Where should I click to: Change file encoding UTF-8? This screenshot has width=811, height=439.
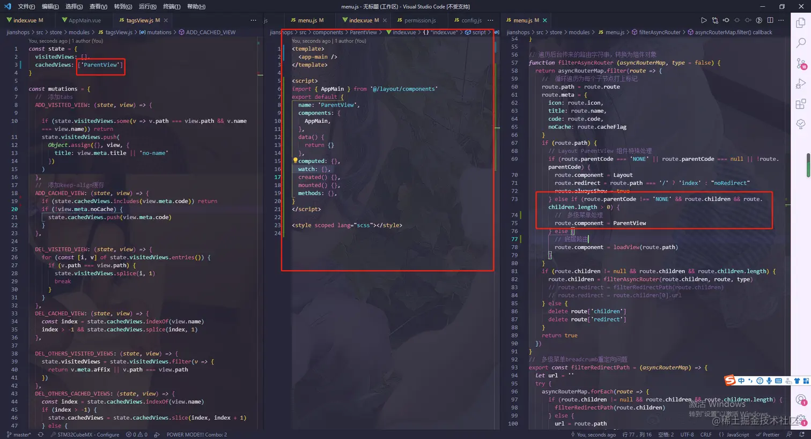pyautogui.click(x=687, y=435)
